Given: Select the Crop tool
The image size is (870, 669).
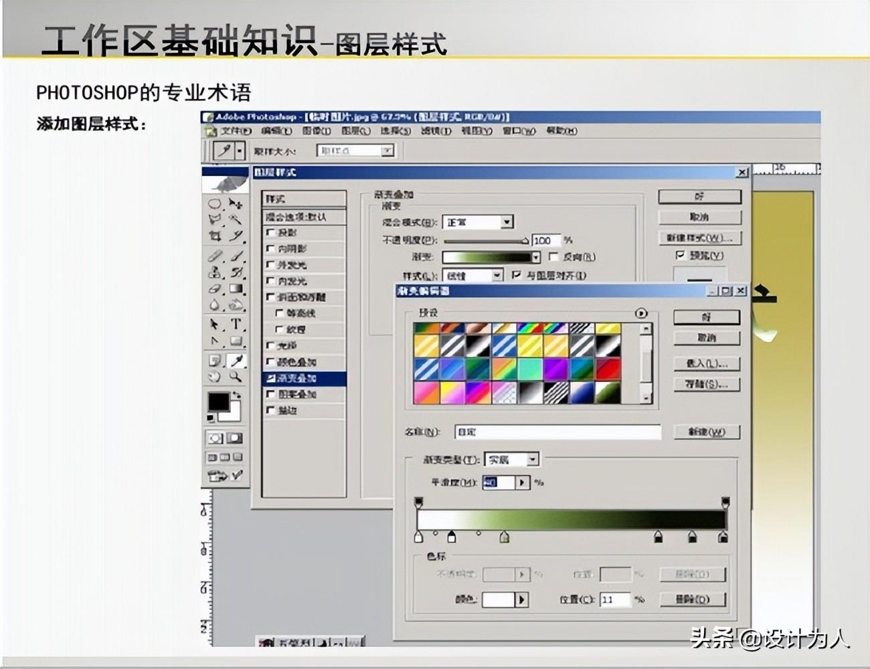Looking at the screenshot, I should [215, 235].
